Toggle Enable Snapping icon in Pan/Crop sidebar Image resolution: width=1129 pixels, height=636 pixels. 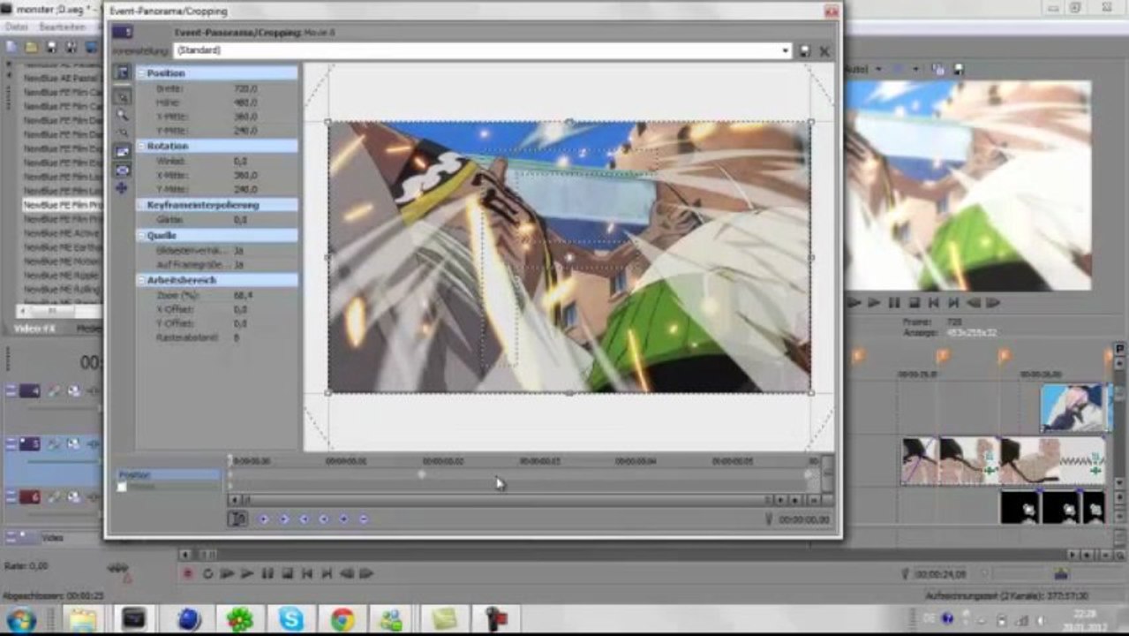123,133
